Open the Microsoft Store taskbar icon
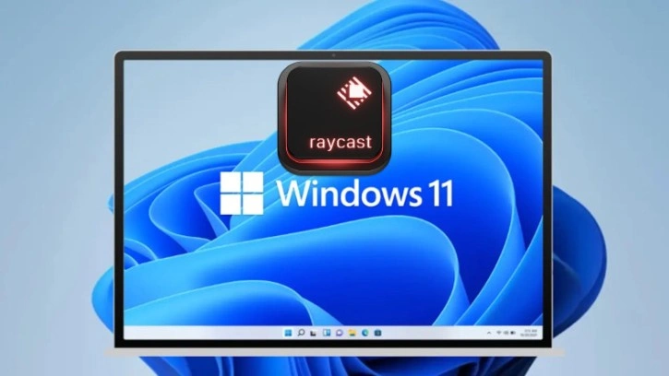Screen dimensions: 669x376 pyautogui.click(x=378, y=333)
